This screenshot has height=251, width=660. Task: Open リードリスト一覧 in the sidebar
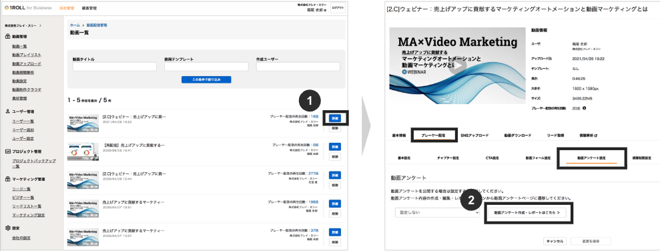pos(27,206)
